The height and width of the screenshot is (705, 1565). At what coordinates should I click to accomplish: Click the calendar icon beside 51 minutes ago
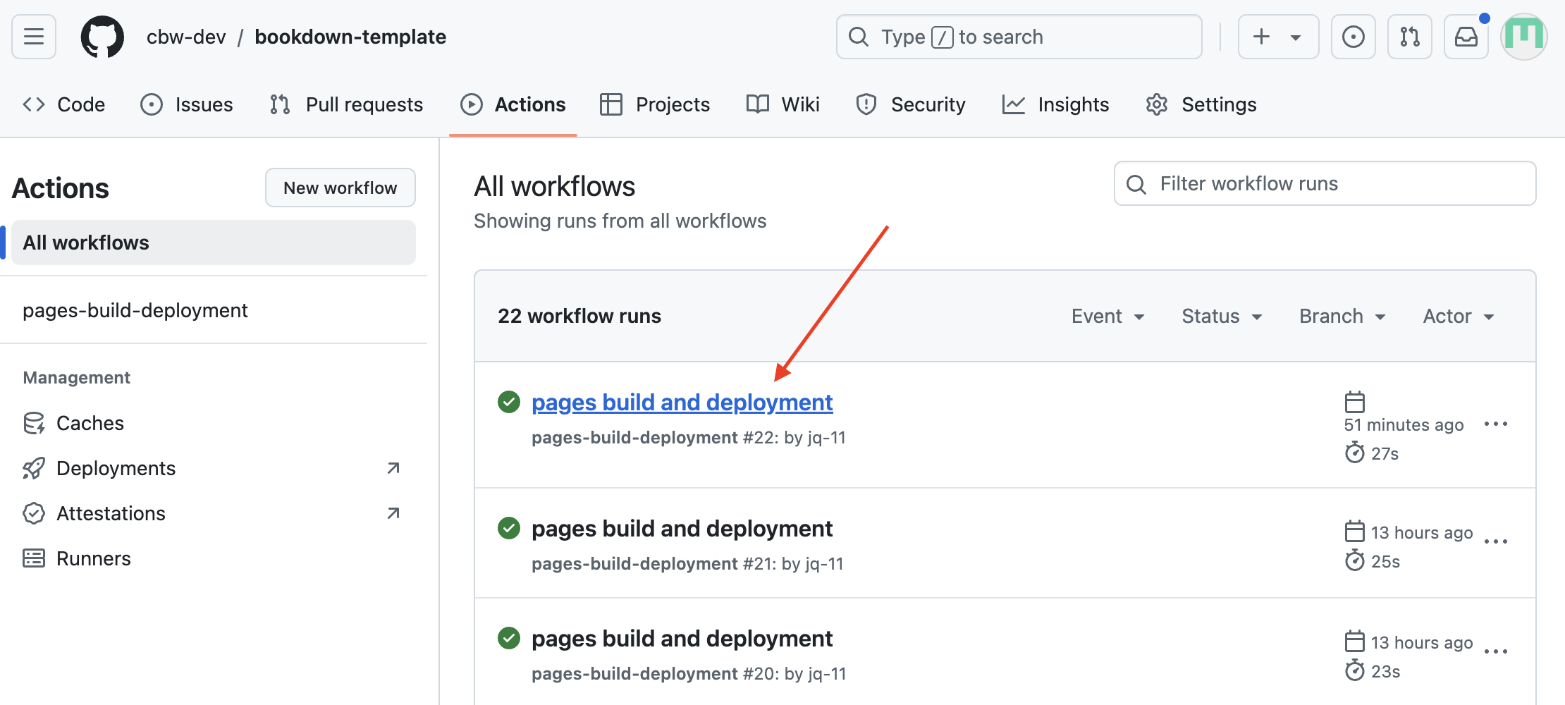pyautogui.click(x=1354, y=402)
